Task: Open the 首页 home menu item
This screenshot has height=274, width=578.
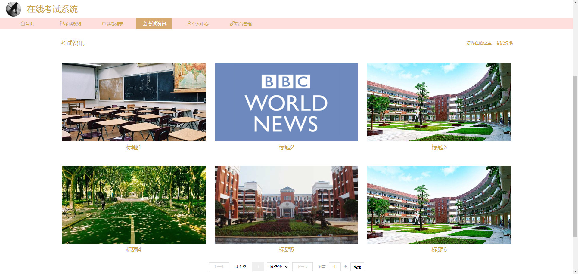Action: coord(27,23)
